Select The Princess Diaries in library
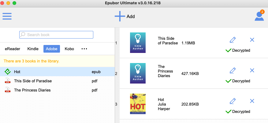This screenshot has height=123, width=268. (57, 90)
